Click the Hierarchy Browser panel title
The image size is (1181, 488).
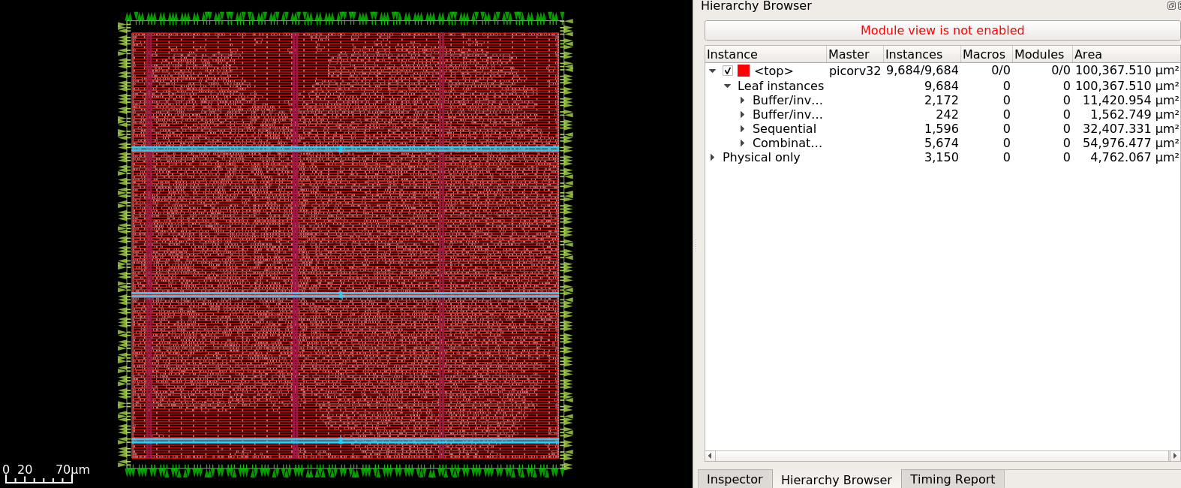(x=756, y=6)
